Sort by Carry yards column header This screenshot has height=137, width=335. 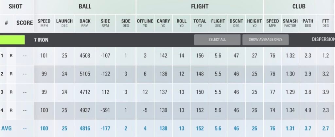click(163, 23)
